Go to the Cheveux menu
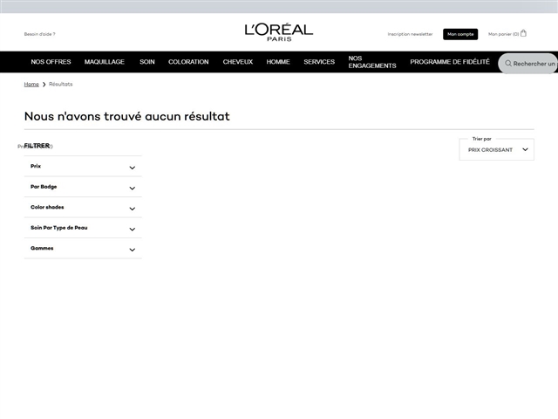 (237, 62)
